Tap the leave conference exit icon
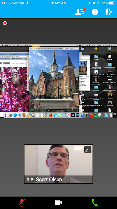This screenshot has height=209, width=117. (109, 12)
